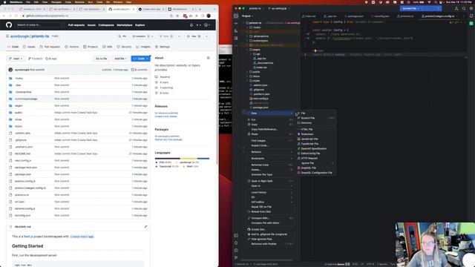475x267 pixels.
Task: Open tsconfig.json file on GitHub
Action: (23, 215)
